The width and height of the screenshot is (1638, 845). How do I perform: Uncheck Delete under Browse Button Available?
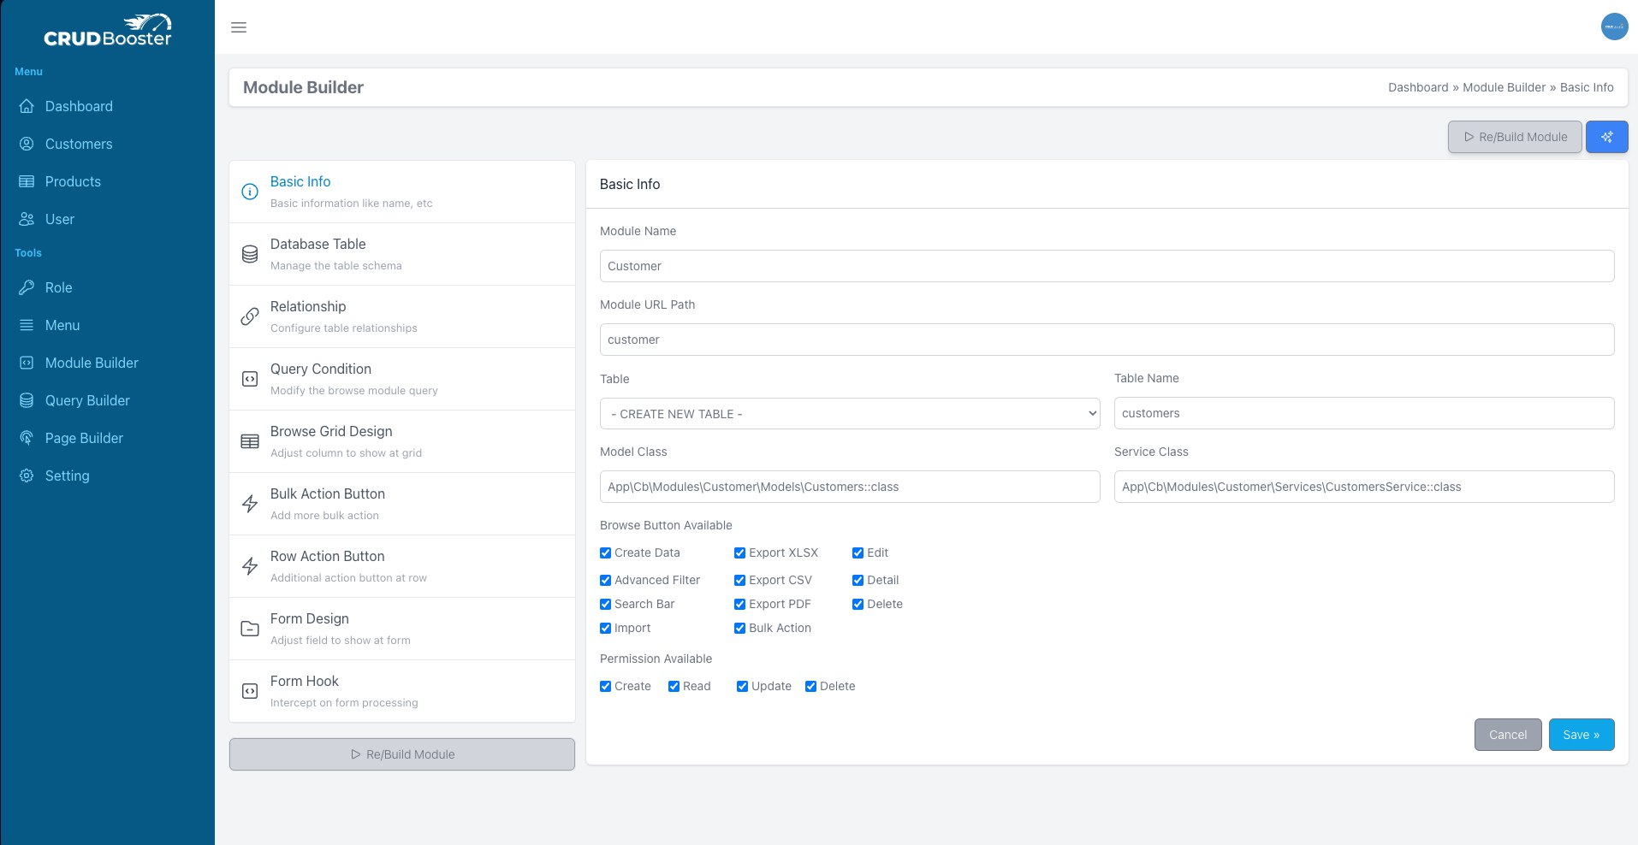click(x=858, y=604)
